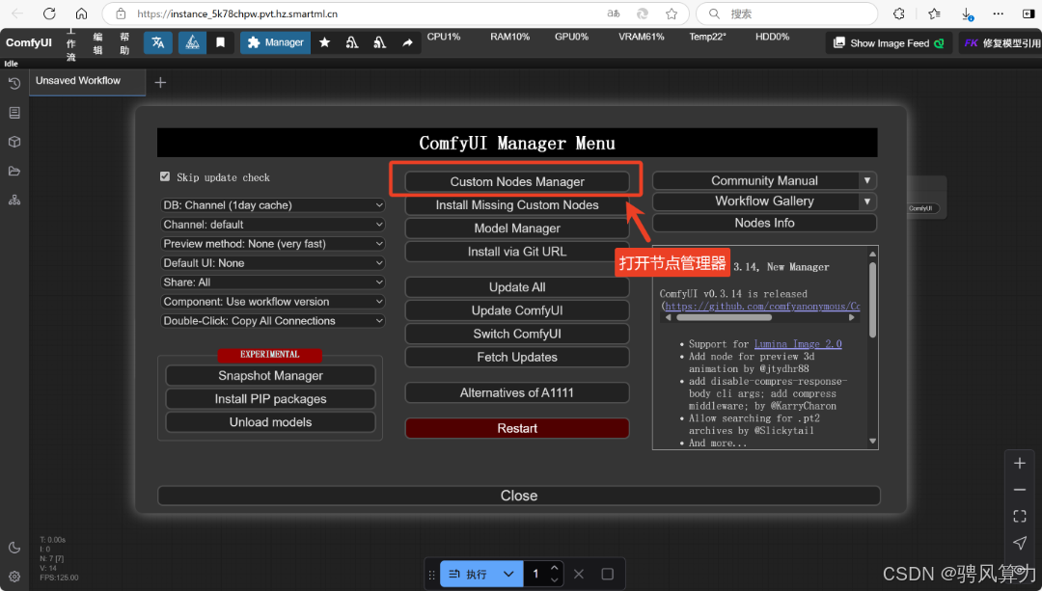
Task: Click the news panel horizontal scrollbar
Action: (725, 317)
